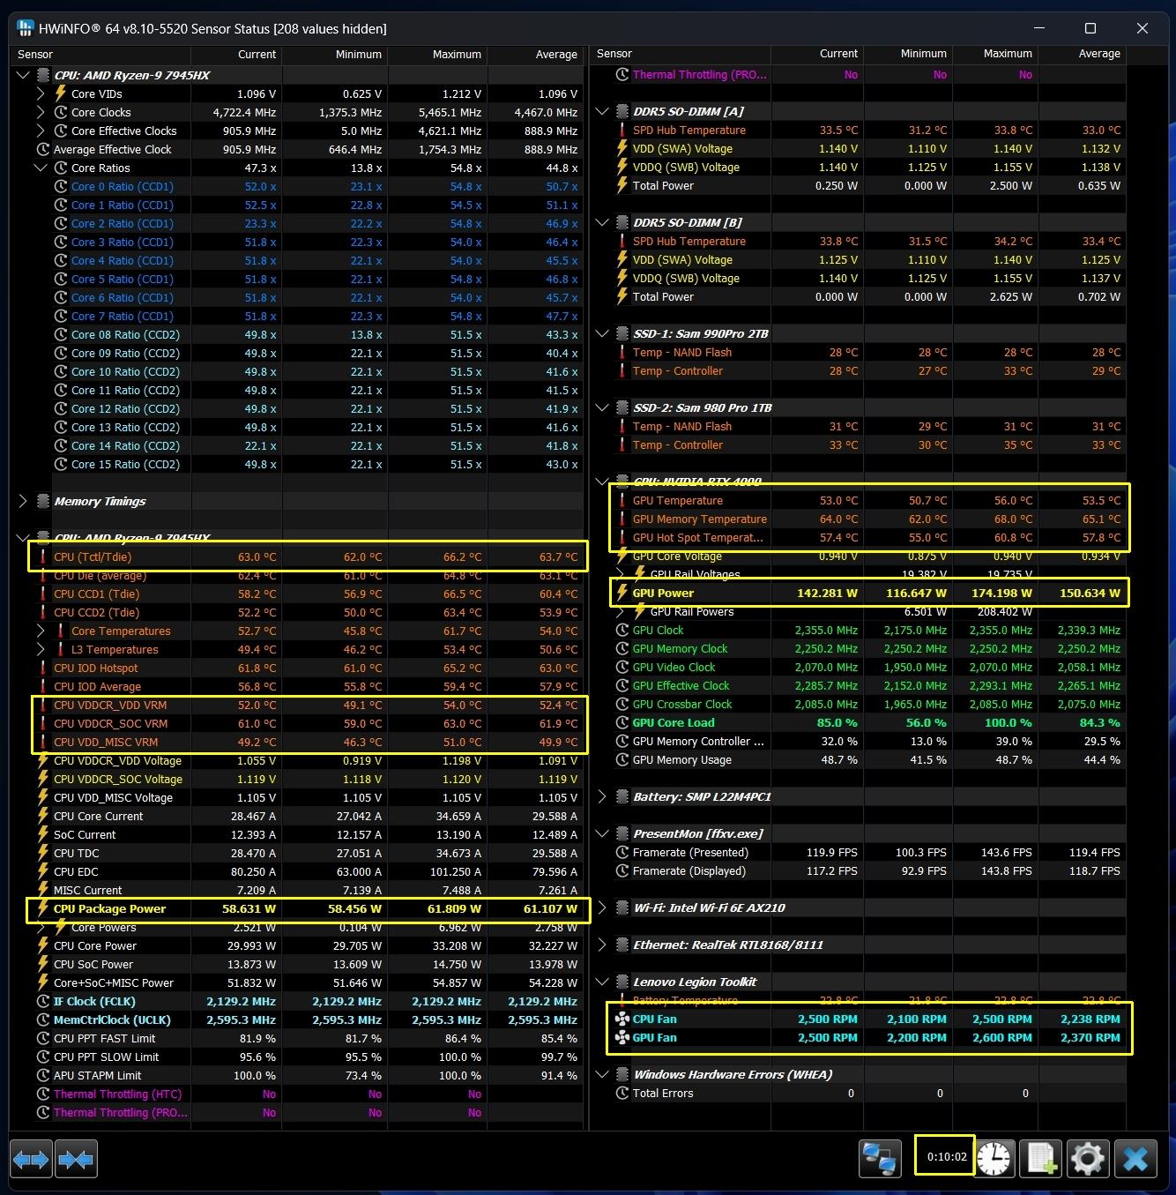The width and height of the screenshot is (1176, 1195).
Task: Click the left pane Current column header
Action: point(236,54)
